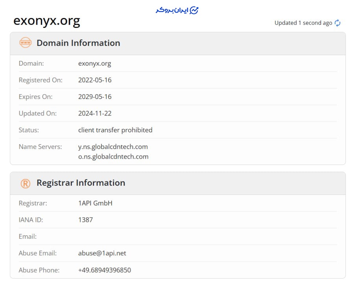Click the 'Status:' label
Viewport: 354px width, 284px height.
(29, 130)
